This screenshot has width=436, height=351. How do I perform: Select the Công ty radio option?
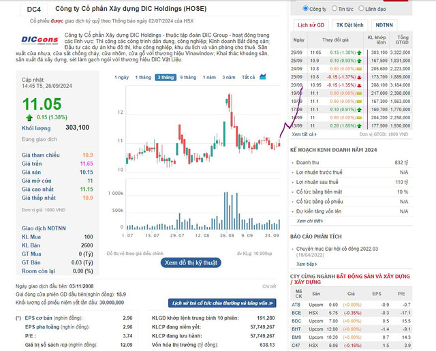coord(305,8)
